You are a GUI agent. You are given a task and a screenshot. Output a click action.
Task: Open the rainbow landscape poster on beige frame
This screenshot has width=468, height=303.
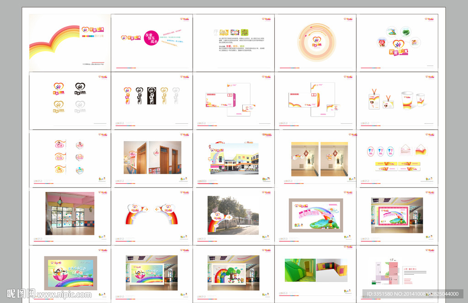pyautogui.click(x=315, y=217)
